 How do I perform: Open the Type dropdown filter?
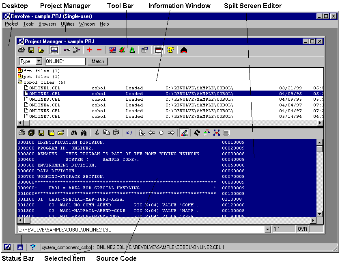[x=39, y=61]
